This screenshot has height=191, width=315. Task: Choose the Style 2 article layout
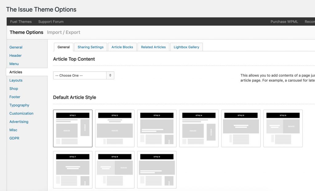coord(115,128)
